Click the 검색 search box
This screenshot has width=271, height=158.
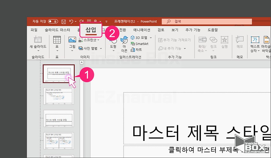pyautogui.click(x=207, y=21)
